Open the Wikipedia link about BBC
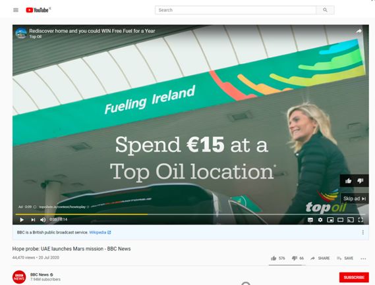The image size is (375, 285). 100,232
